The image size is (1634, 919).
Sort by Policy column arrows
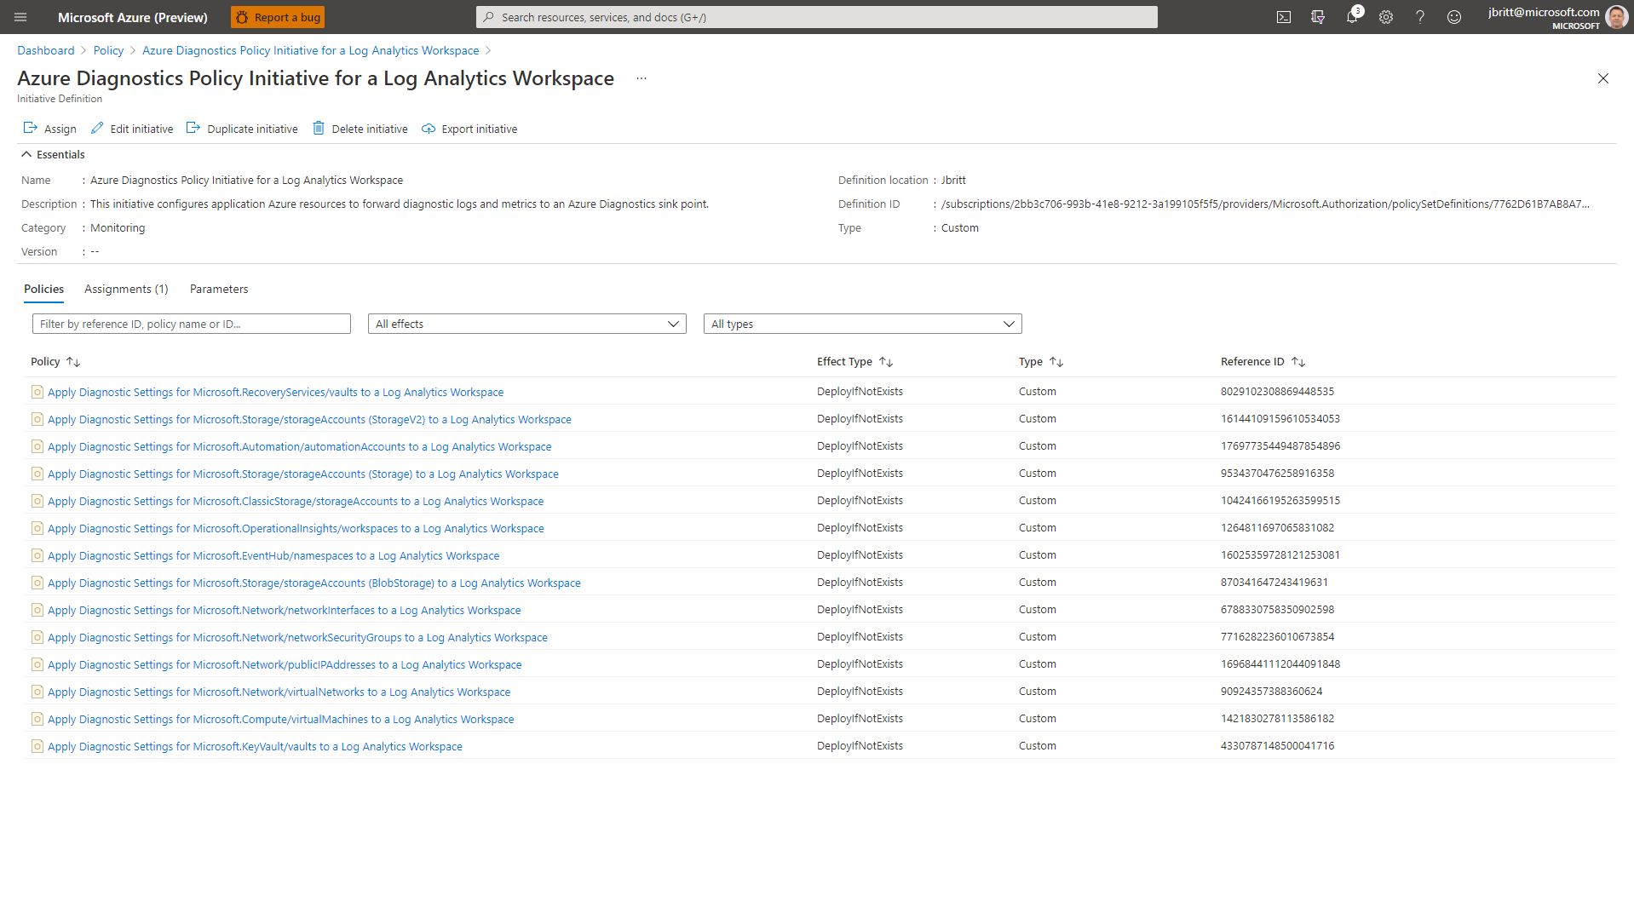click(73, 362)
